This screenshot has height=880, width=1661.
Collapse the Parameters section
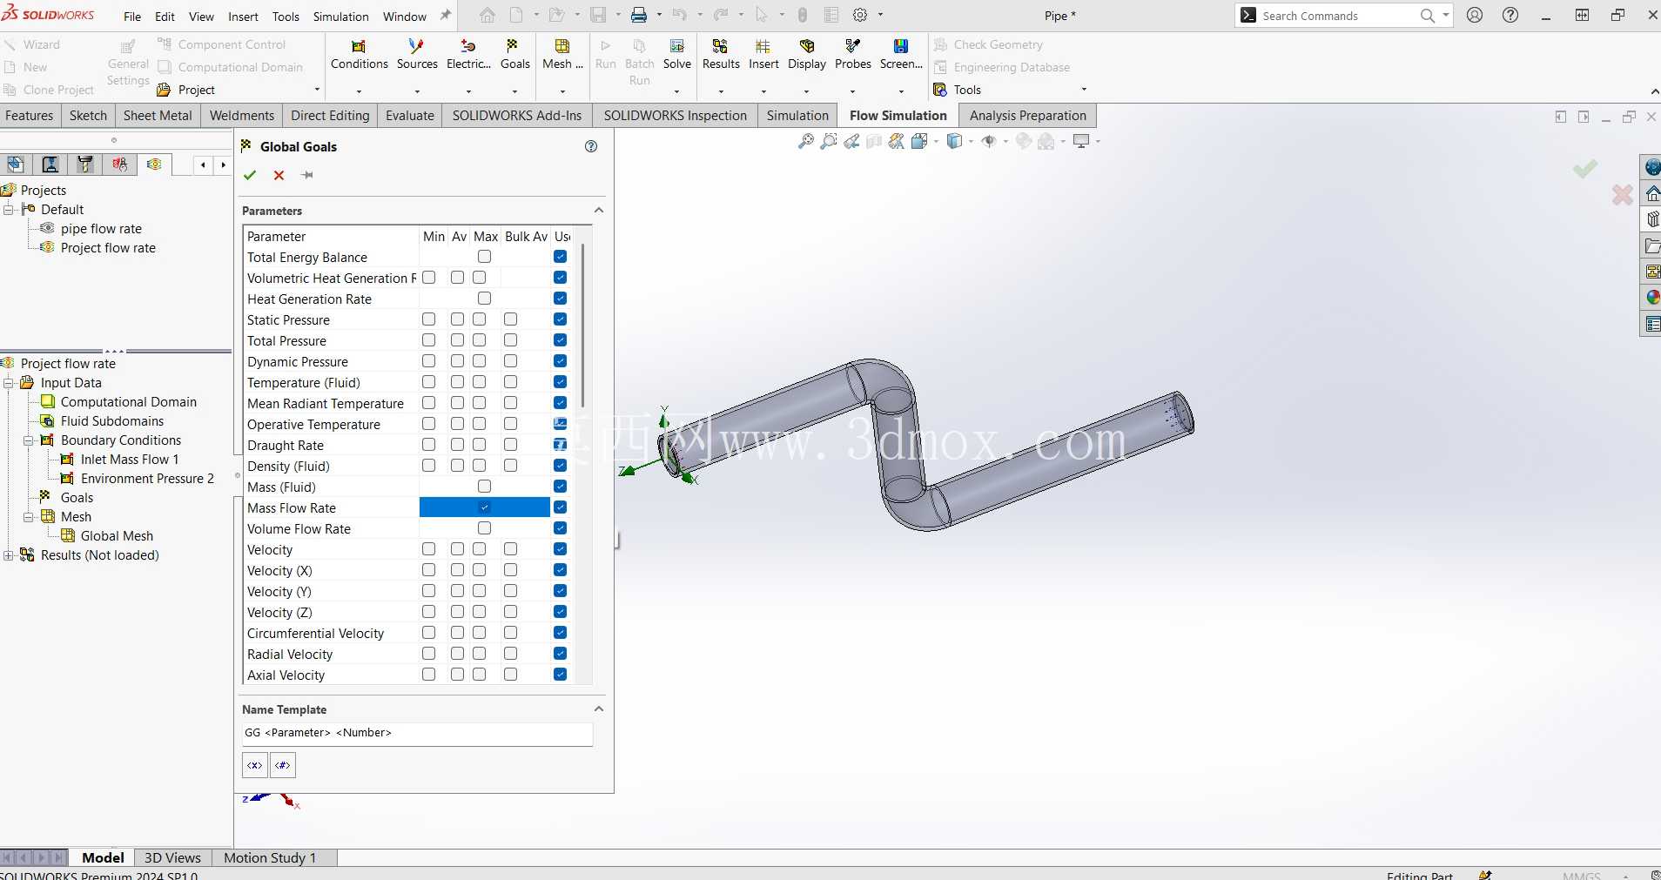599,210
